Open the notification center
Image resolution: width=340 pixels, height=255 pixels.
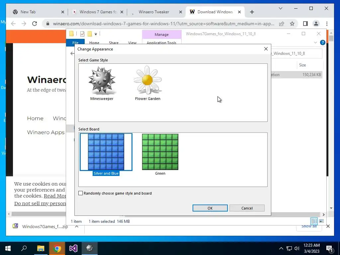(x=330, y=248)
